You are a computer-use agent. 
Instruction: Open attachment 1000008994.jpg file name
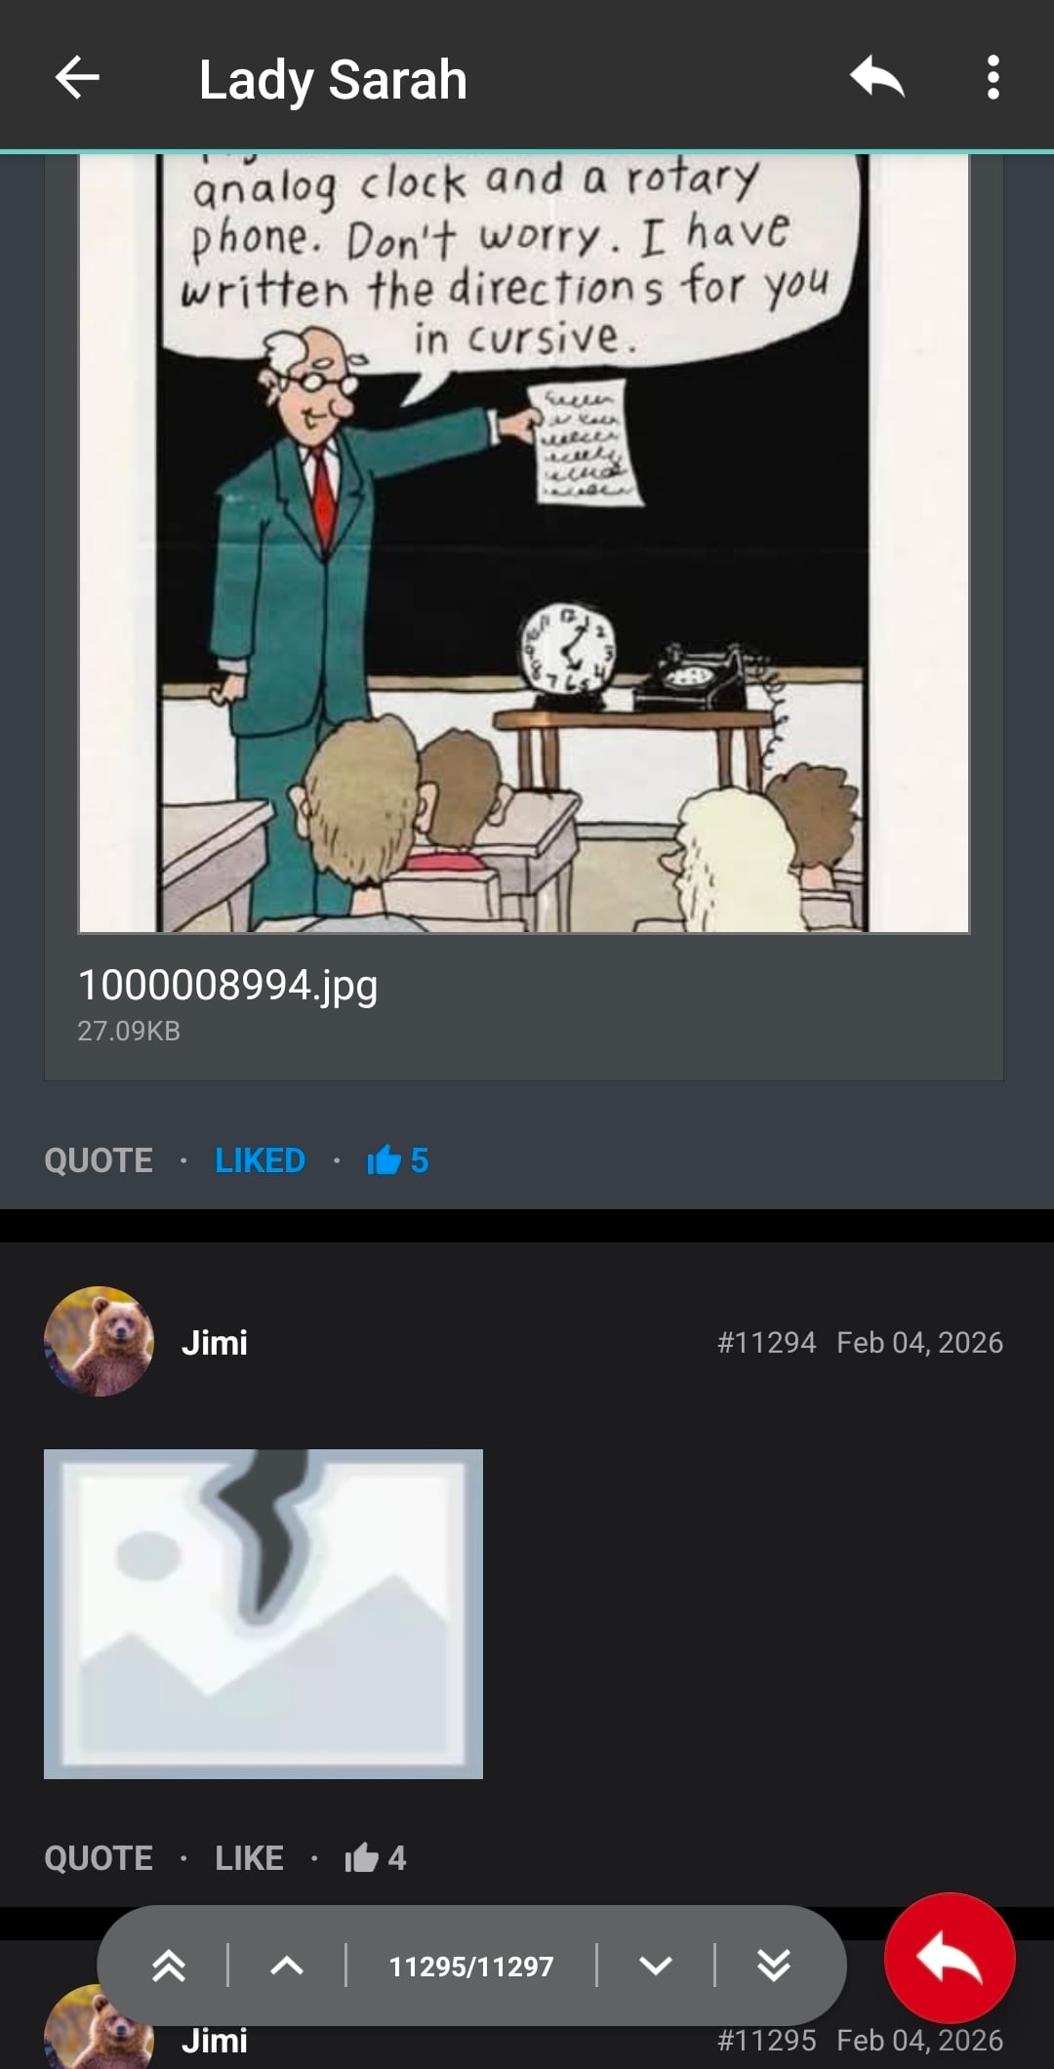pos(227,985)
